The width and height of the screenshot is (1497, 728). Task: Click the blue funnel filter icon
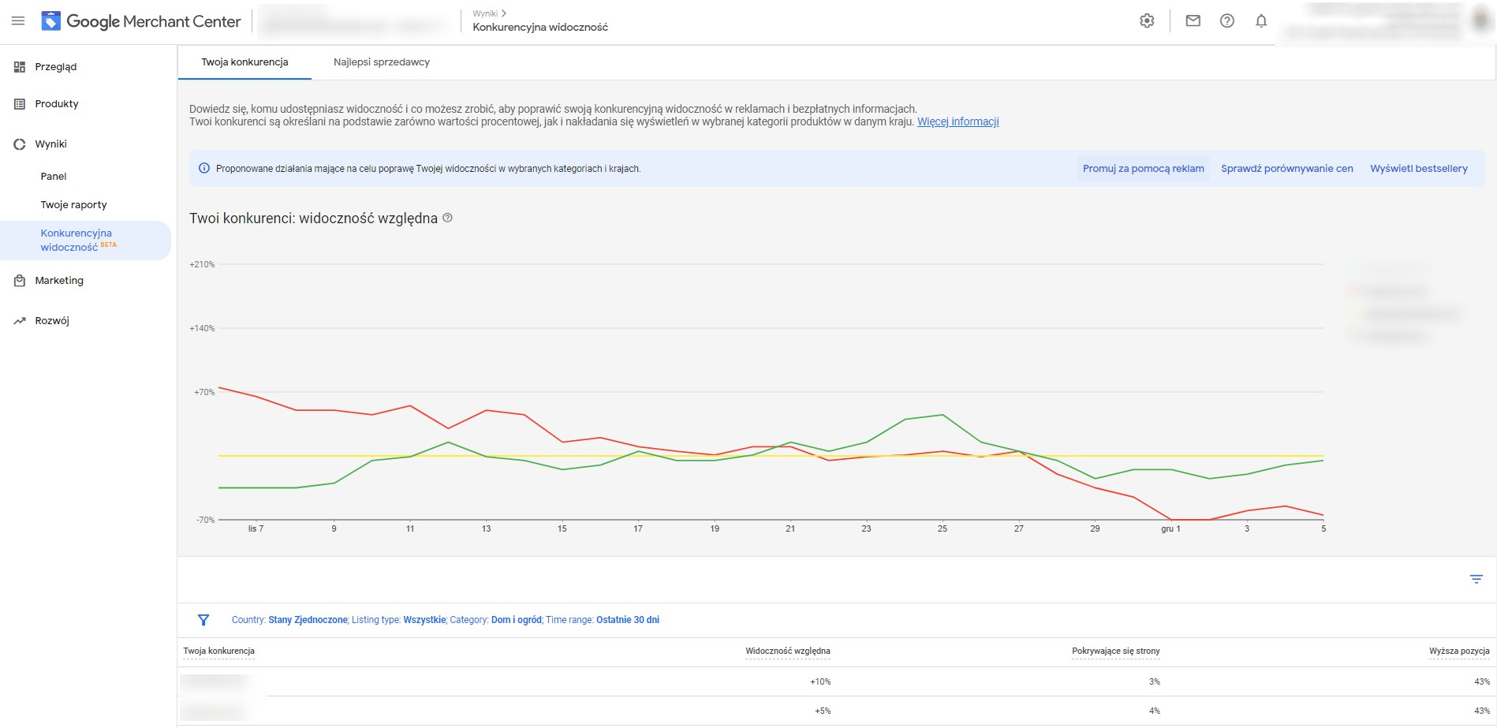[203, 620]
